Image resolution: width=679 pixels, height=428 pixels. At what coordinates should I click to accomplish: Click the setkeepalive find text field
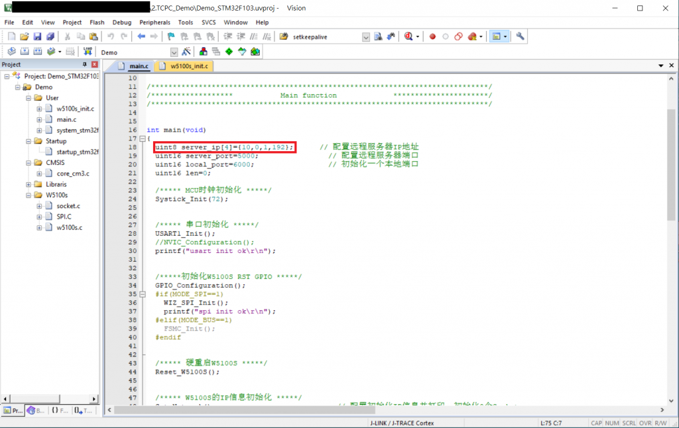[326, 37]
